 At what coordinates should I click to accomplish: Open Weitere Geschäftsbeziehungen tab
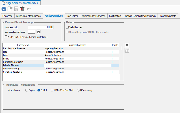140,16
